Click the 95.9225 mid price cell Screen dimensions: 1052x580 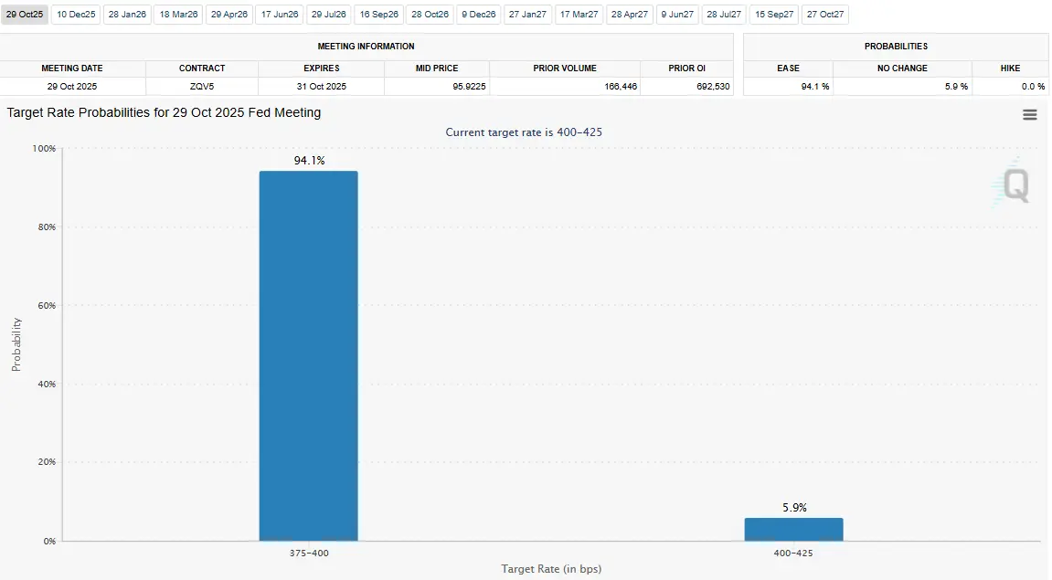tap(437, 87)
